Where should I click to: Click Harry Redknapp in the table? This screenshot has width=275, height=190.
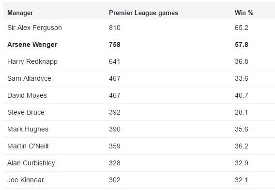click(32, 61)
